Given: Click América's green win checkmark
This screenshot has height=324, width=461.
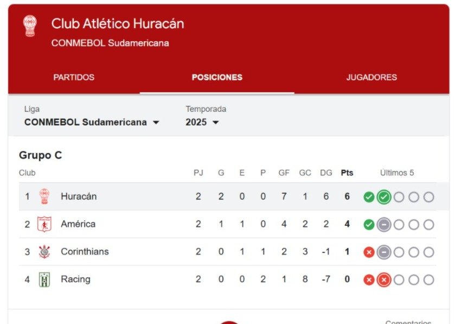Looking at the screenshot, I should coord(369,225).
